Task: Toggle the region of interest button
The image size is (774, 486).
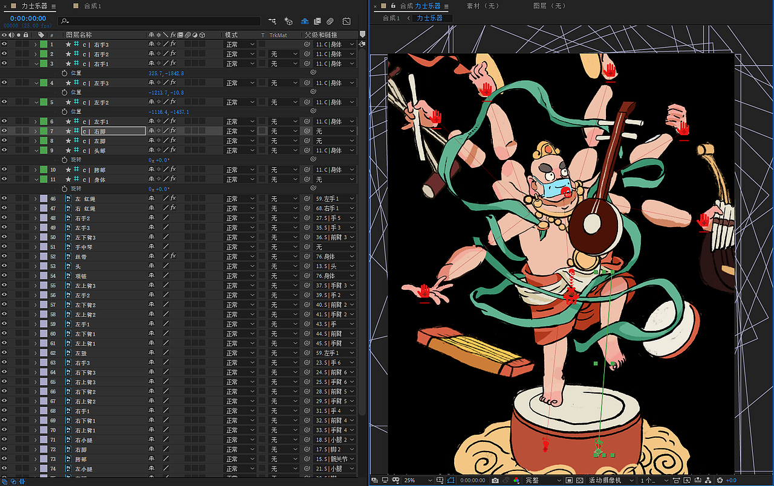Action: tap(568, 480)
